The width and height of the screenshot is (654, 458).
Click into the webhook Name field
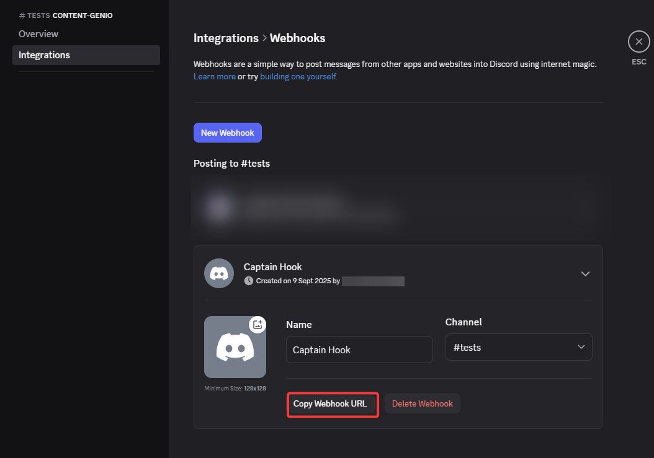click(359, 350)
